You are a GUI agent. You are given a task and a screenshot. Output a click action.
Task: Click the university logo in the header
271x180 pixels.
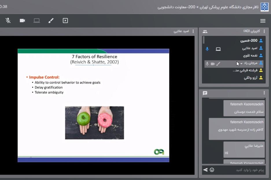[264, 7]
